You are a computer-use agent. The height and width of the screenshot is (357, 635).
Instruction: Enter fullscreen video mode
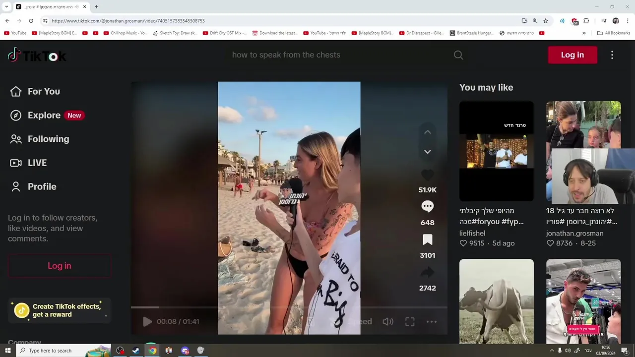point(410,322)
